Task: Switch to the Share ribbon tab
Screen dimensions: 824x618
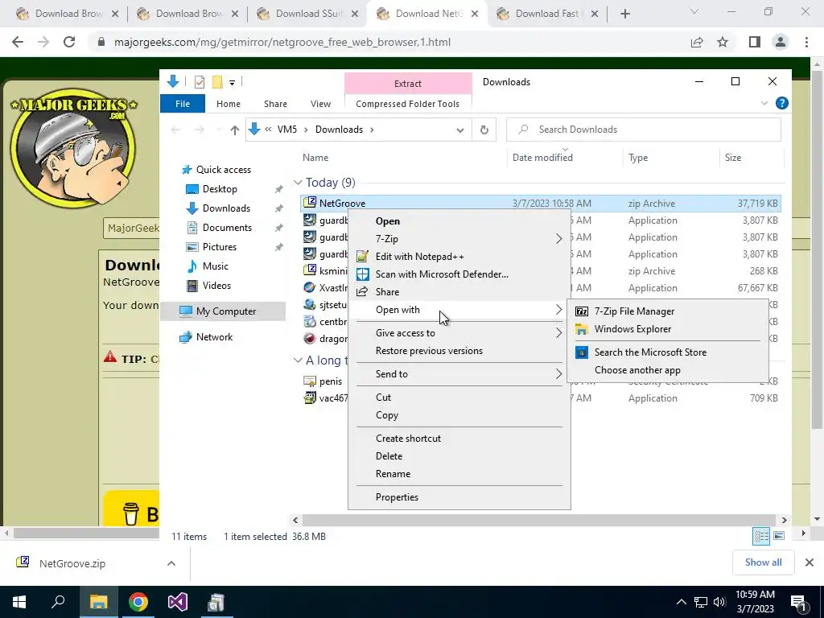Action: (x=275, y=104)
